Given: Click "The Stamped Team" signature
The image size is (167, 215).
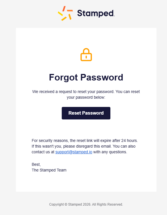Looking at the screenshot, I should [x=49, y=170].
